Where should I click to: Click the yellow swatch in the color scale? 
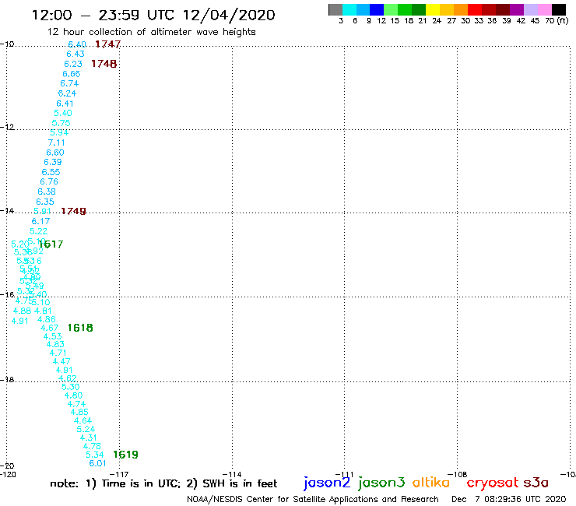pos(433,9)
